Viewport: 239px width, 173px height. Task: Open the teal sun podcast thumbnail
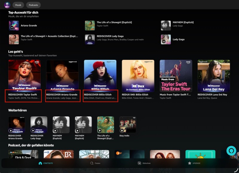(x=200, y=154)
